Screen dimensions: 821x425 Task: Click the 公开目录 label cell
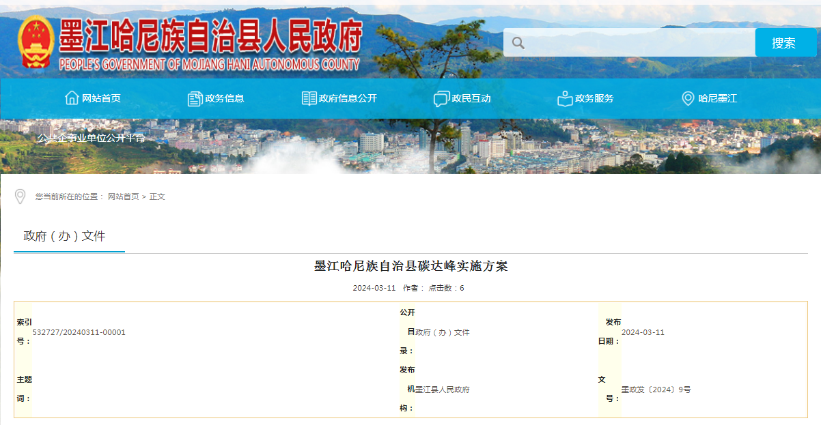pyautogui.click(x=407, y=332)
